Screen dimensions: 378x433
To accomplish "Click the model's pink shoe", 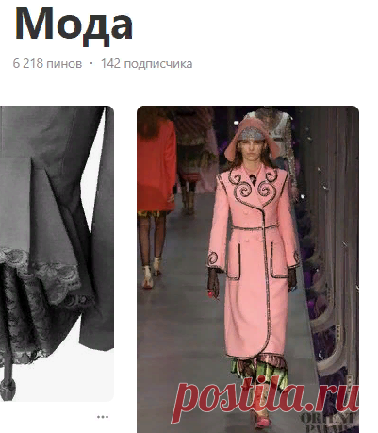I will 263,421.
